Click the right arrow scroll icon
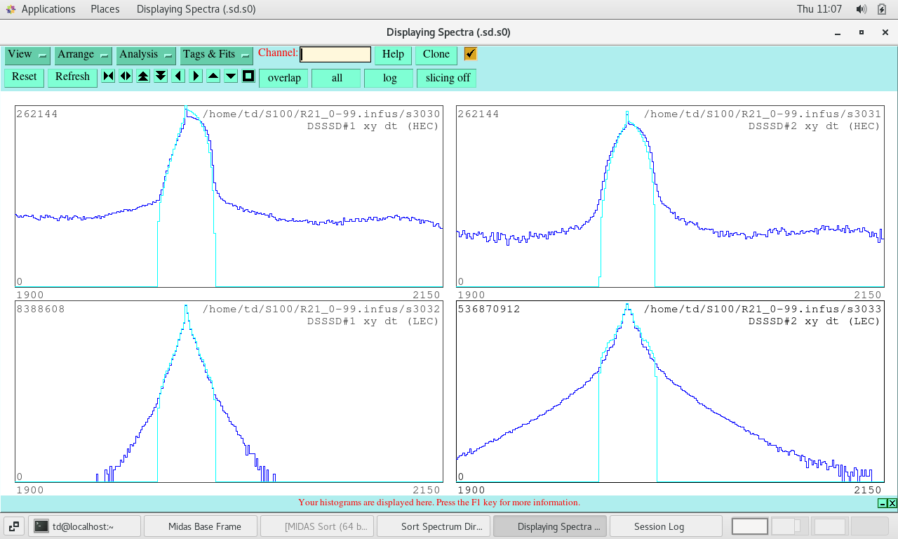 [x=196, y=76]
